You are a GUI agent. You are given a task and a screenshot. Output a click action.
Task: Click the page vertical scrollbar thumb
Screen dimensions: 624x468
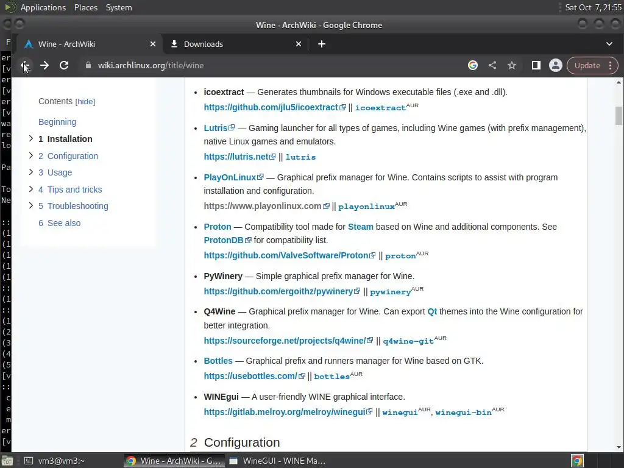coord(619,116)
